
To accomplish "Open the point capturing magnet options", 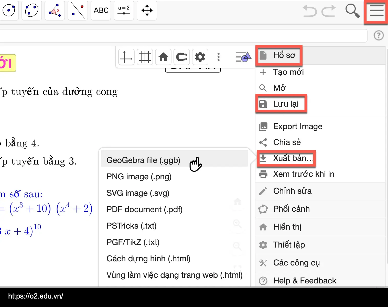I will [x=182, y=57].
